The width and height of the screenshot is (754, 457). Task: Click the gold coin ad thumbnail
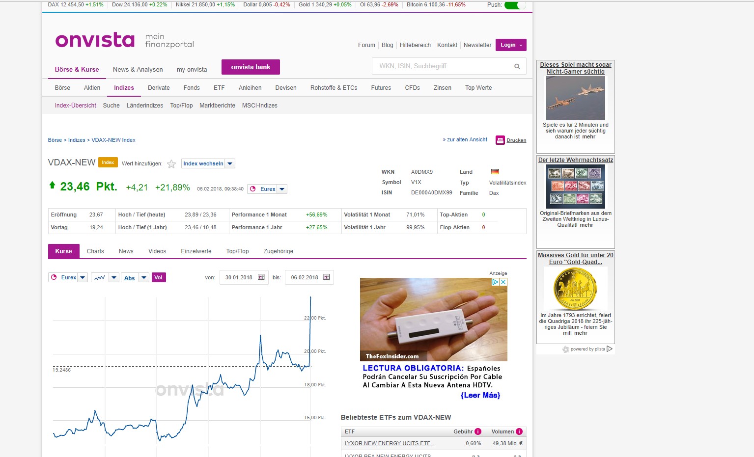[576, 289]
